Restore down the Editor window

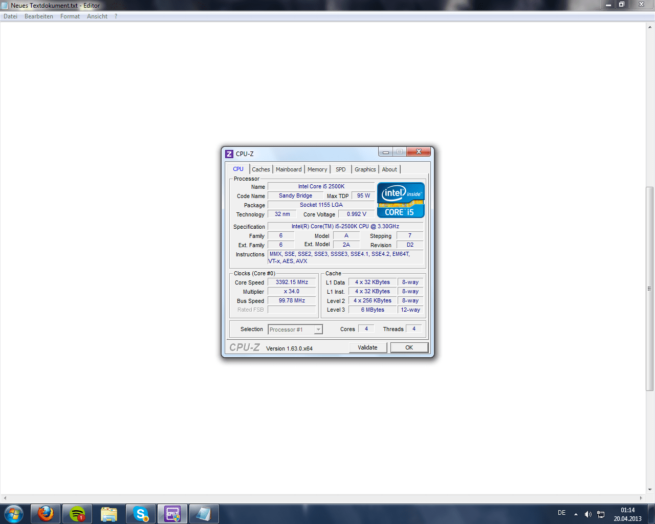tap(622, 5)
